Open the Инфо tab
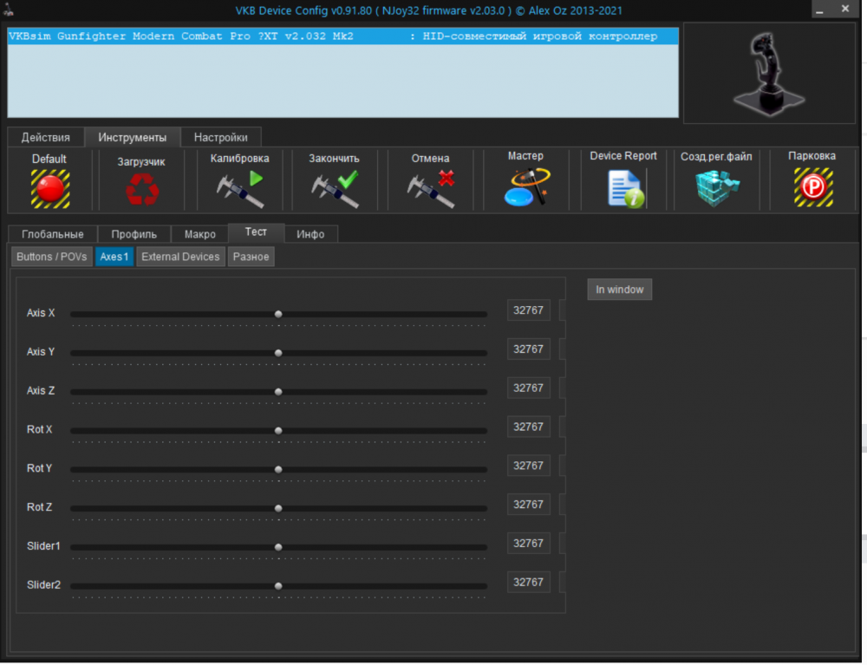The height and width of the screenshot is (665, 867). point(311,233)
